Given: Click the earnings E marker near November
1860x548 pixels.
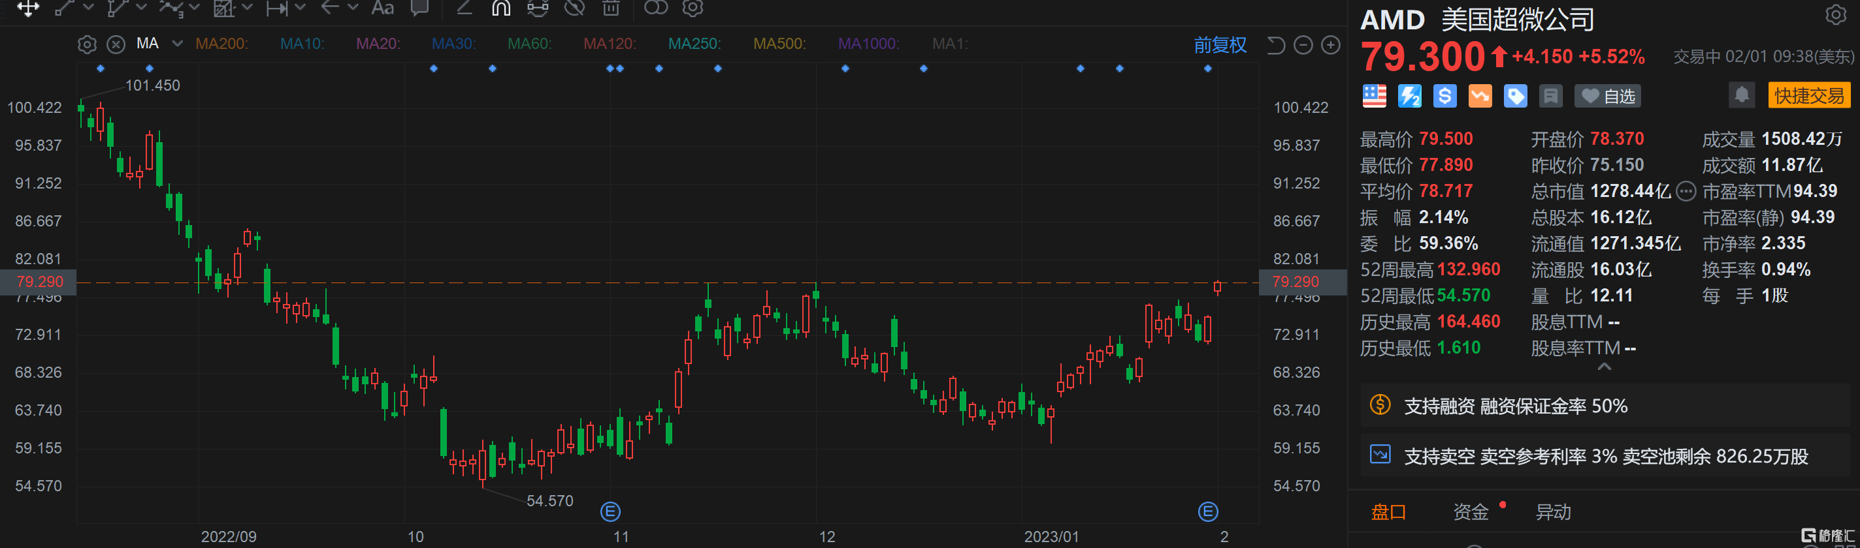Looking at the screenshot, I should (610, 512).
